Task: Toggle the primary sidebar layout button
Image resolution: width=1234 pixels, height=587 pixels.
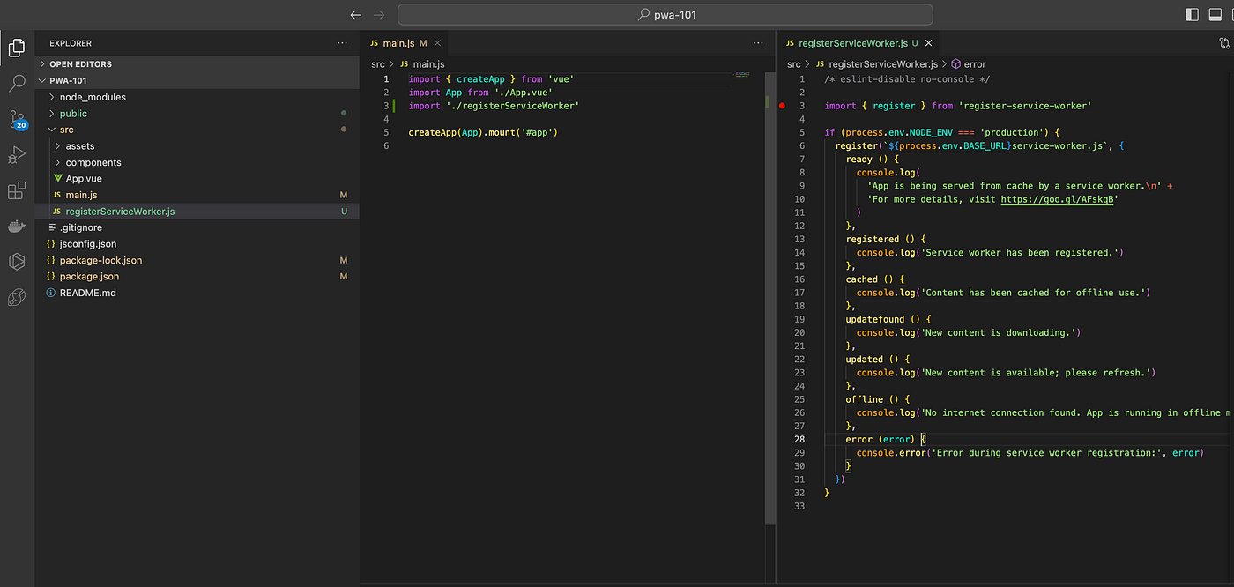Action: point(1192,15)
